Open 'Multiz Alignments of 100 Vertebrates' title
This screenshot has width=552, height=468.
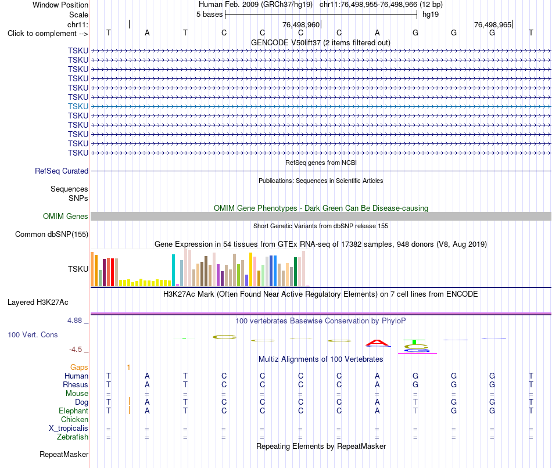click(321, 359)
